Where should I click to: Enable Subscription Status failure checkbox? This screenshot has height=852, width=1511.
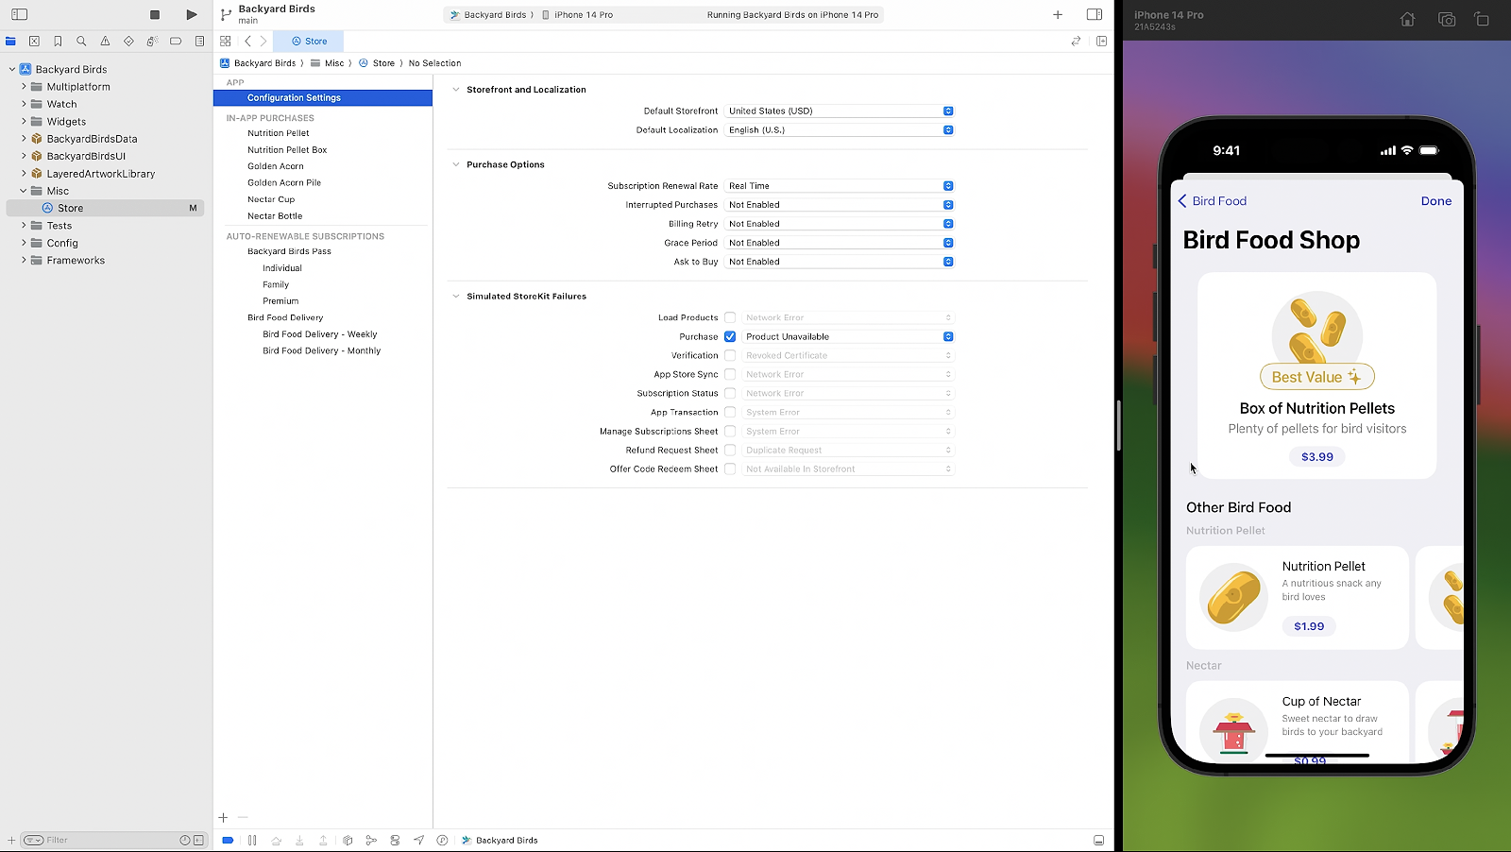coord(730,393)
